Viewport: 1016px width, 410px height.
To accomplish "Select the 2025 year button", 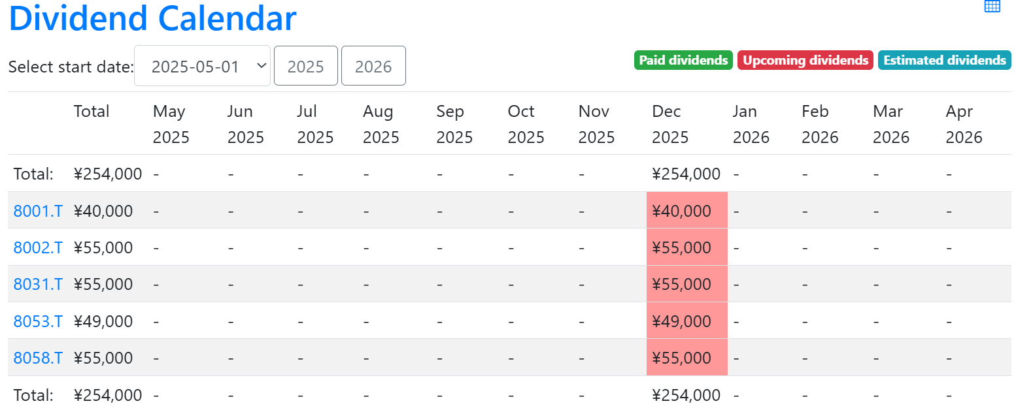I will [306, 66].
